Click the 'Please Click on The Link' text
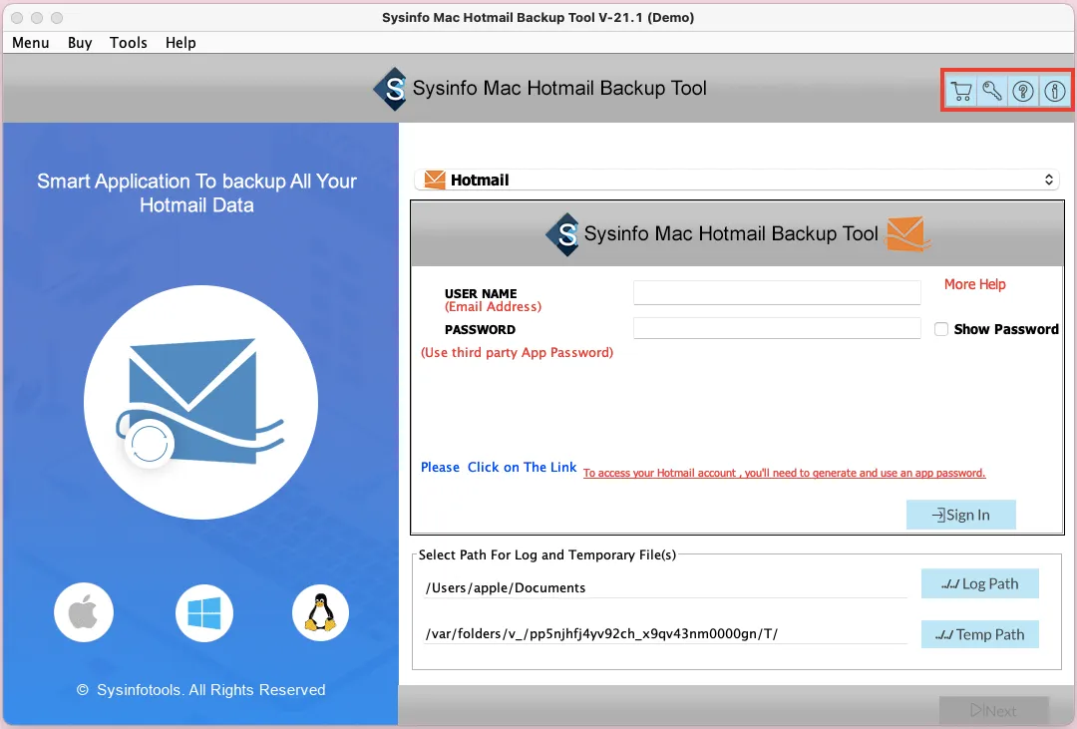Image resolution: width=1077 pixels, height=729 pixels. point(499,468)
